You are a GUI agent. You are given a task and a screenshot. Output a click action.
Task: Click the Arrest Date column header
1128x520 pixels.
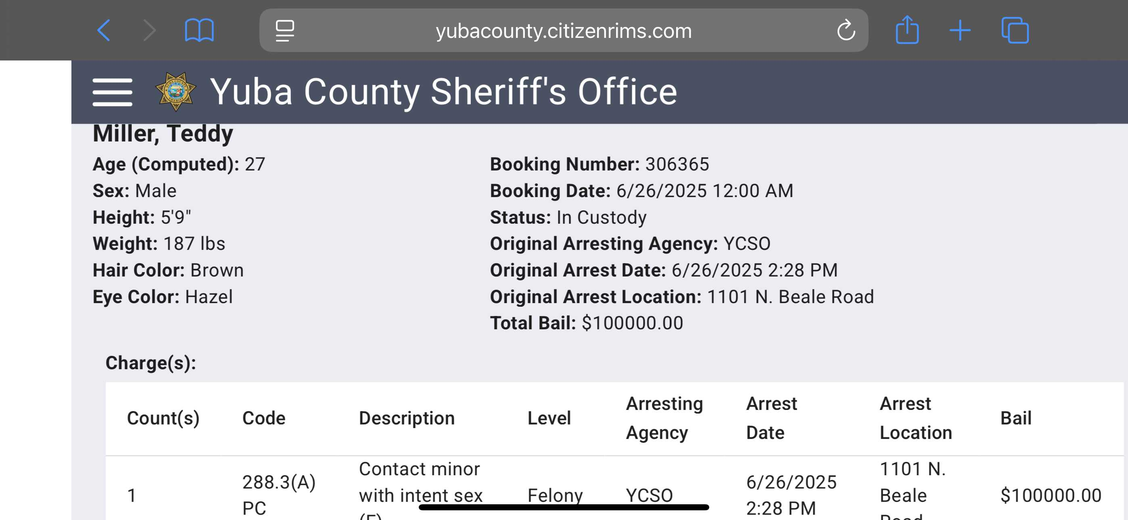(x=771, y=418)
